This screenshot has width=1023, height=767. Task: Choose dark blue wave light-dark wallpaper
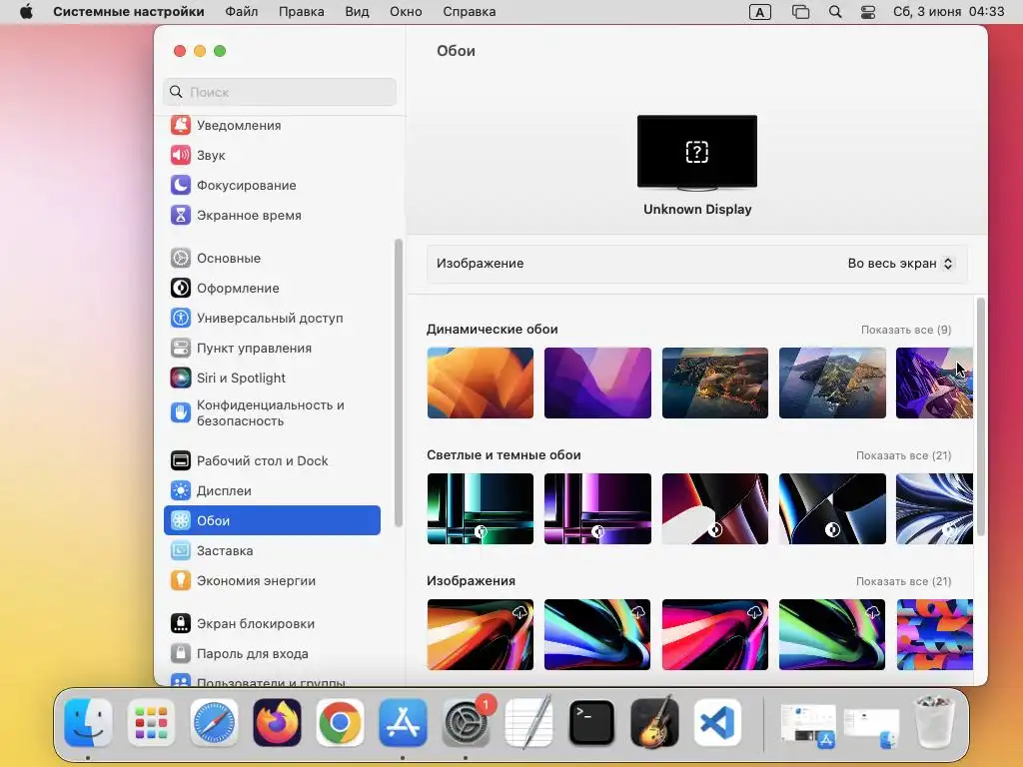pos(832,508)
